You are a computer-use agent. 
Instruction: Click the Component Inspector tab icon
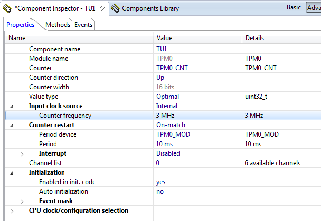(x=7, y=8)
